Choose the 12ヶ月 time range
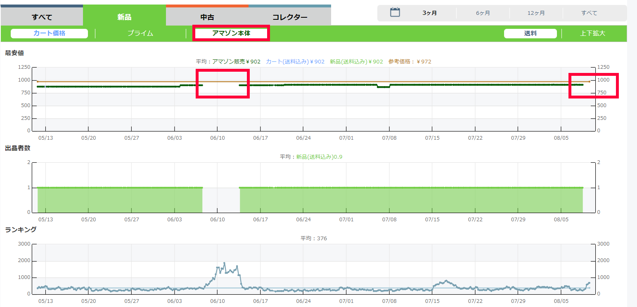This screenshot has width=637, height=307. coord(536,13)
